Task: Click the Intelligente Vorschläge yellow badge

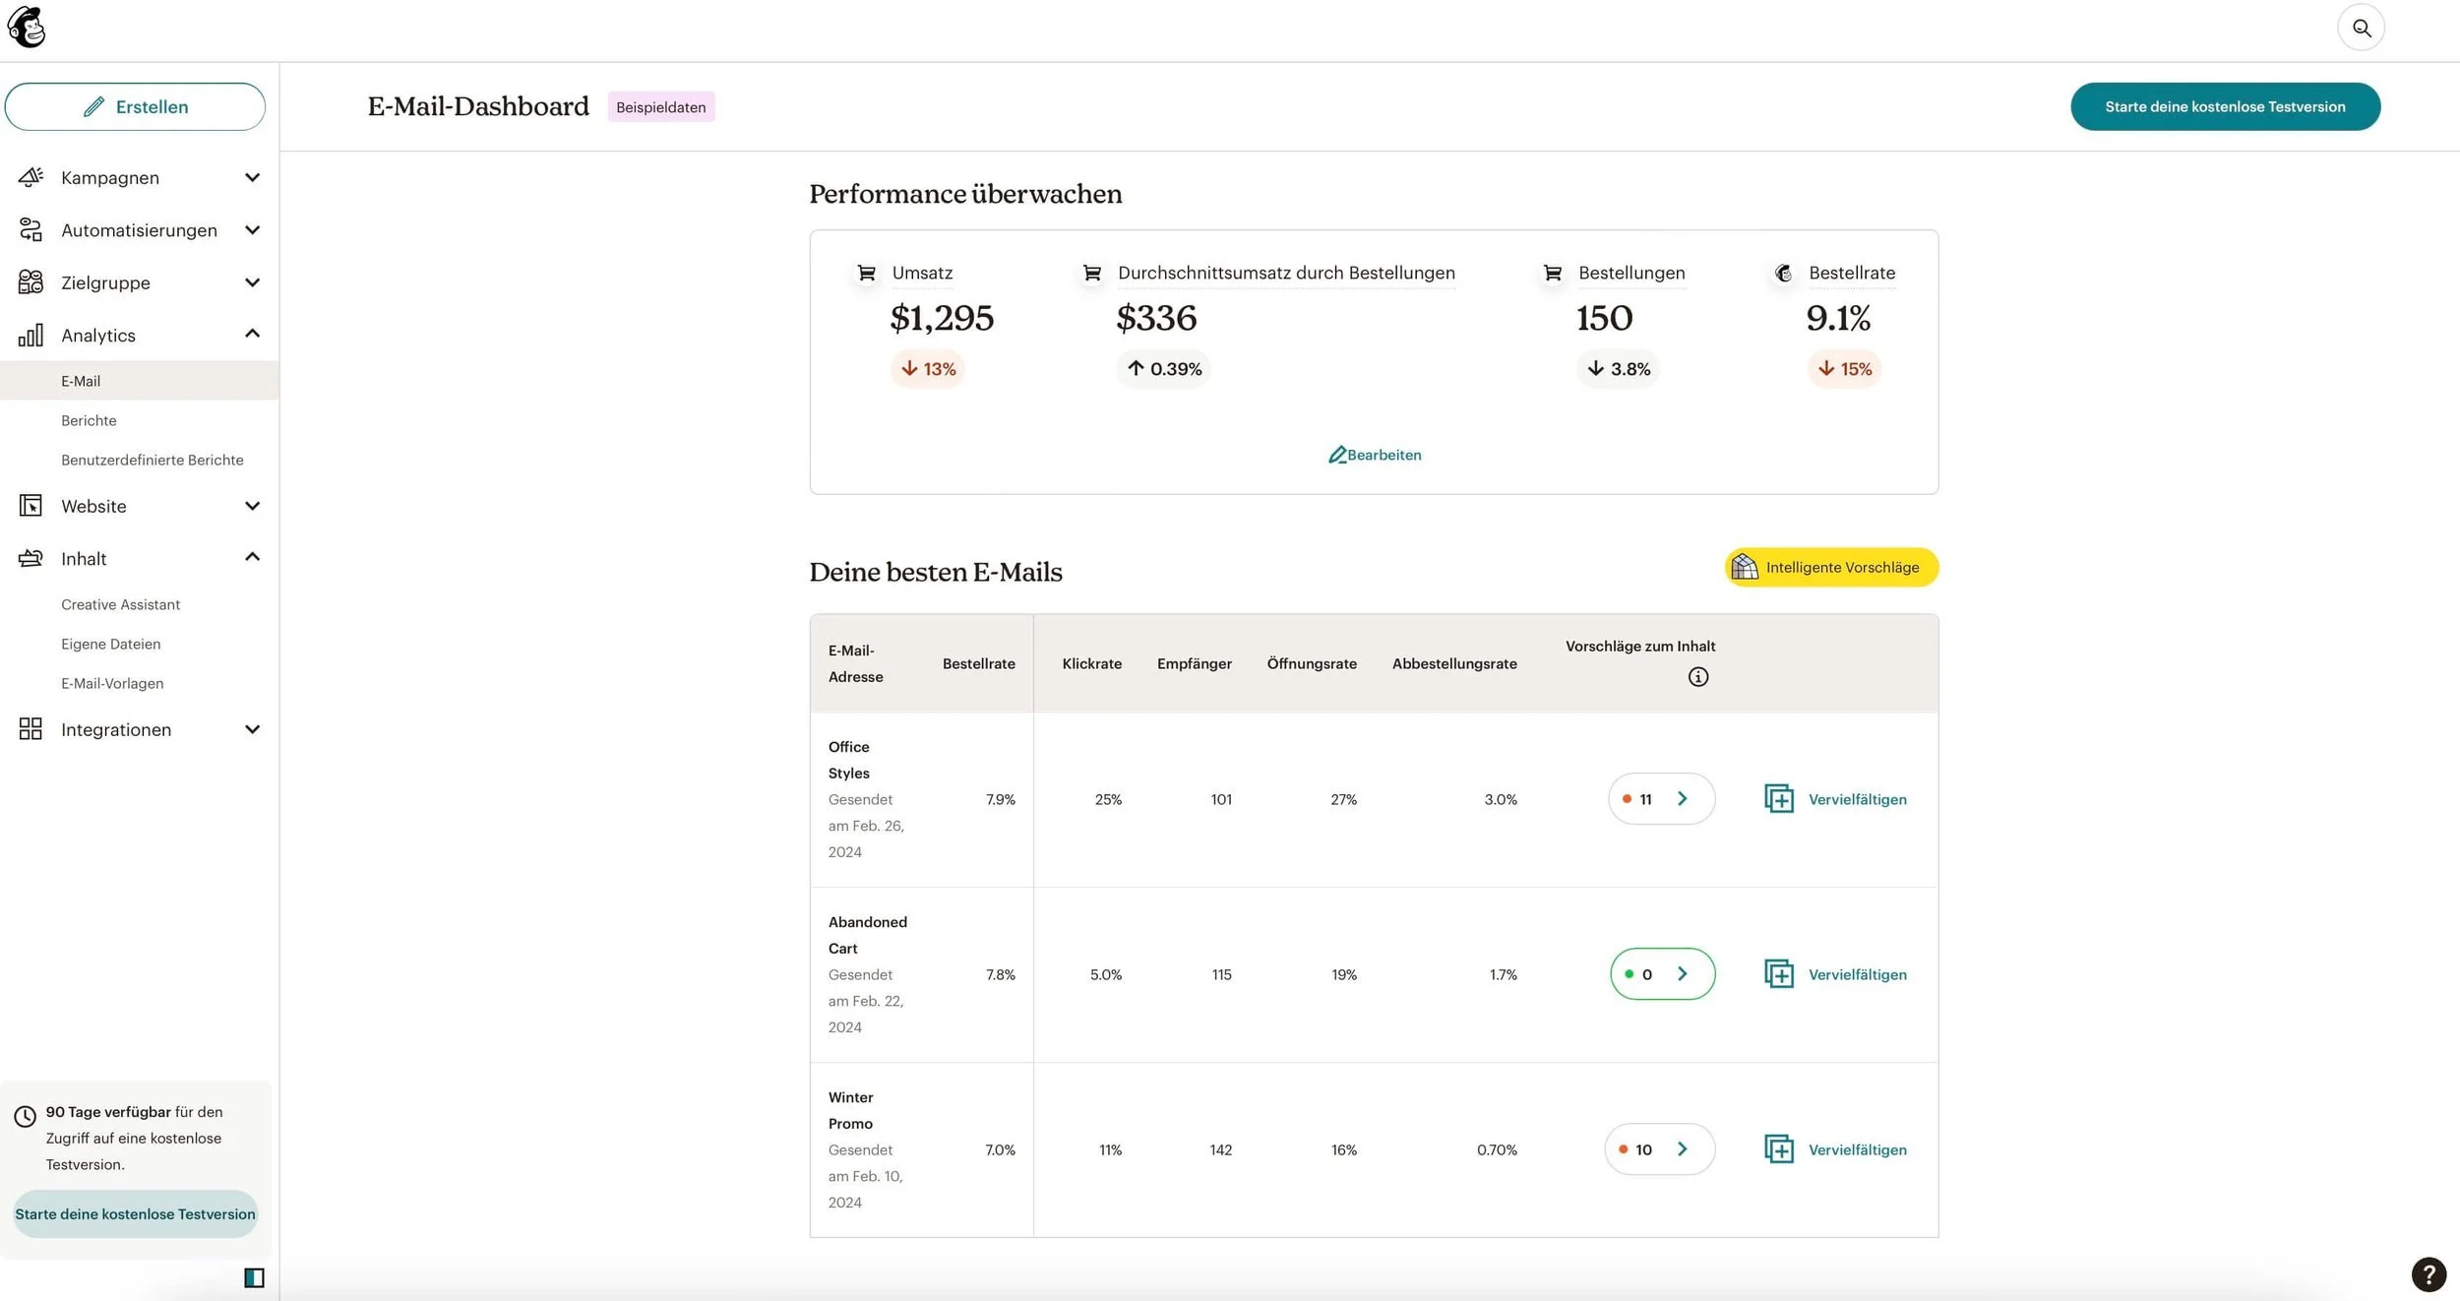Action: click(1830, 567)
